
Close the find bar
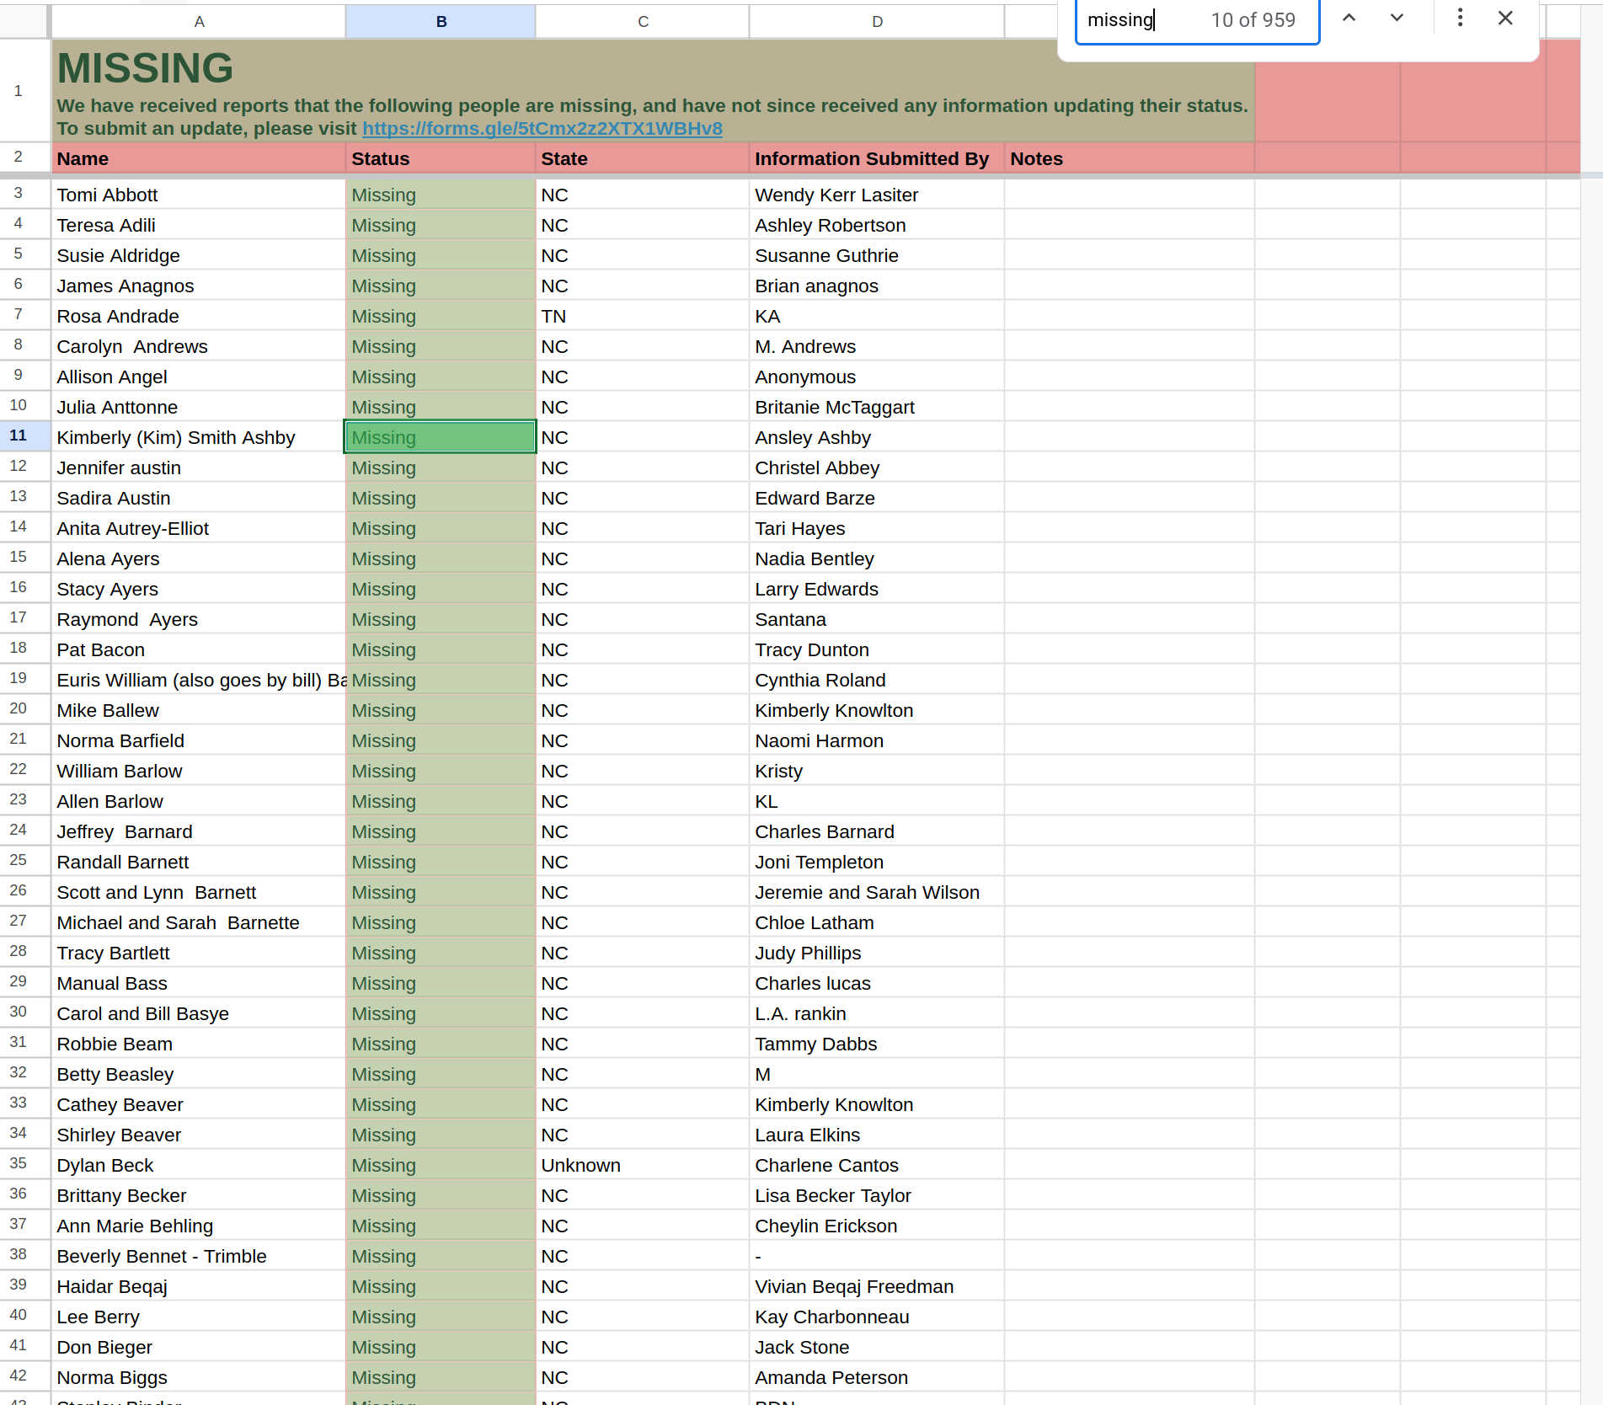point(1505,19)
